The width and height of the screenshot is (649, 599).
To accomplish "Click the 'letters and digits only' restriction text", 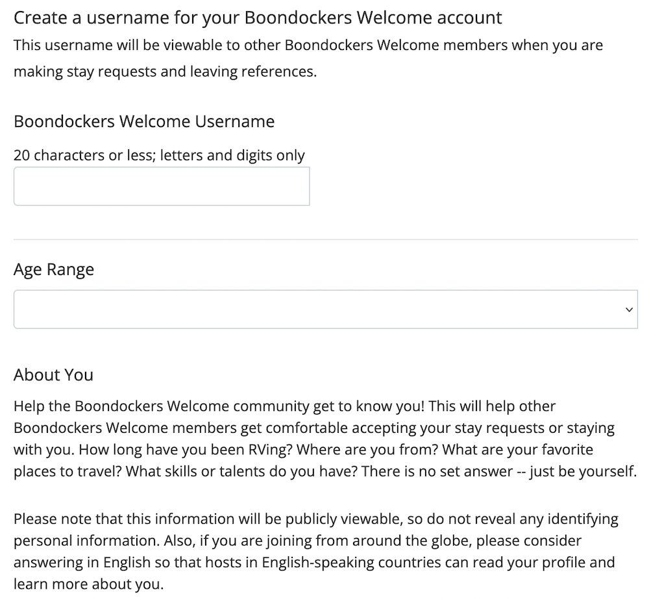I will tap(232, 155).
